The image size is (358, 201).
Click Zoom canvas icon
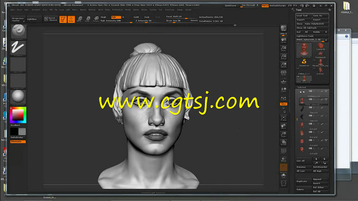(284, 49)
